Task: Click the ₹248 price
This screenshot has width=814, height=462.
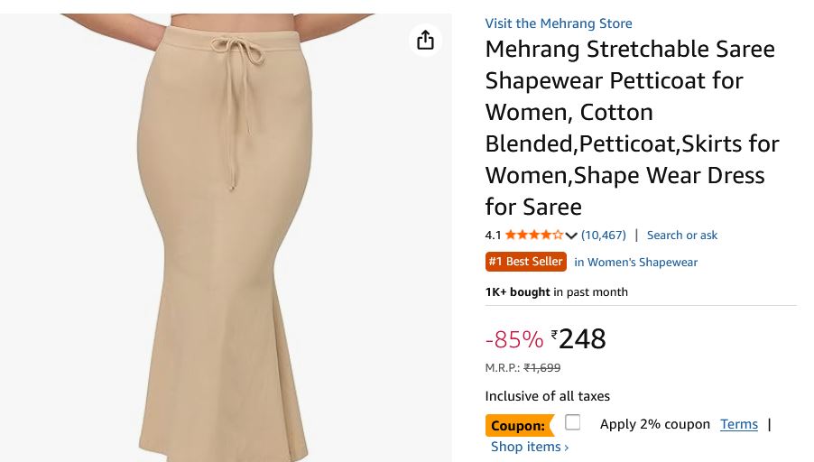Action: click(579, 339)
